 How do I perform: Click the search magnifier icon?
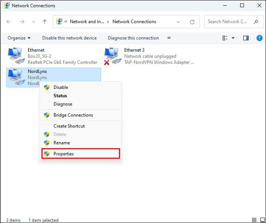pyautogui.click(x=256, y=22)
